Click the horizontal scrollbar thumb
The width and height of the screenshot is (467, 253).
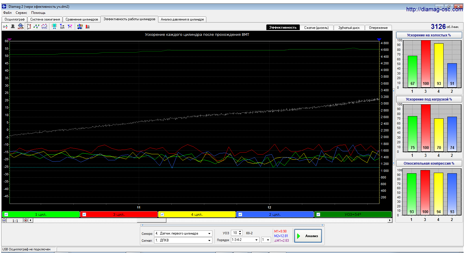[x=151, y=220]
